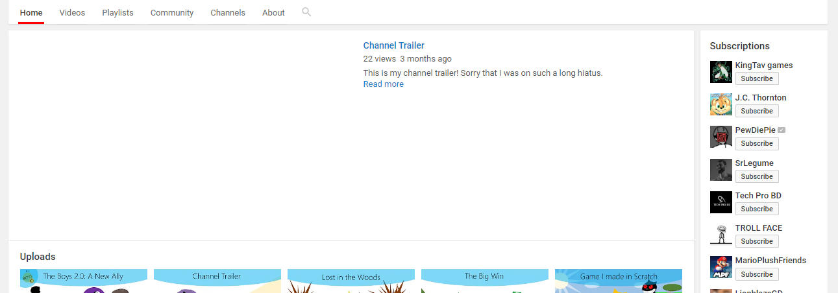Click PewDiePie verified badge icon

782,130
